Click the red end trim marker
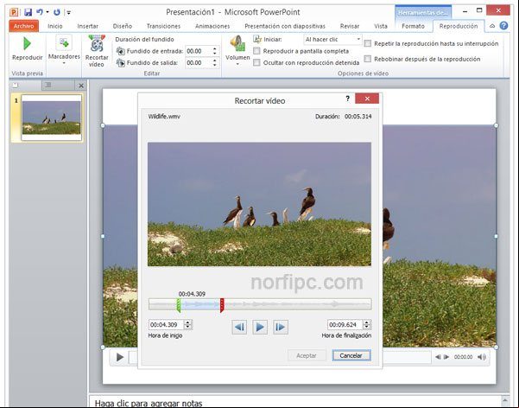 [x=222, y=305]
